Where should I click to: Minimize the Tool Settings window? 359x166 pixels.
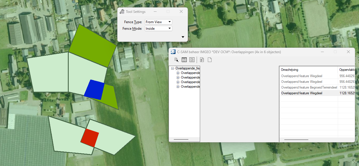[x=155, y=12]
